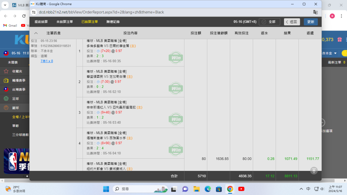Open the 贈禮記錄 tab
347x195 pixels.
[x=113, y=22]
